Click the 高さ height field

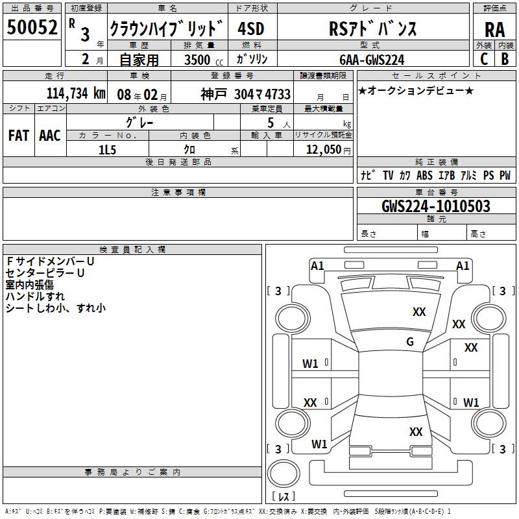coord(491,232)
